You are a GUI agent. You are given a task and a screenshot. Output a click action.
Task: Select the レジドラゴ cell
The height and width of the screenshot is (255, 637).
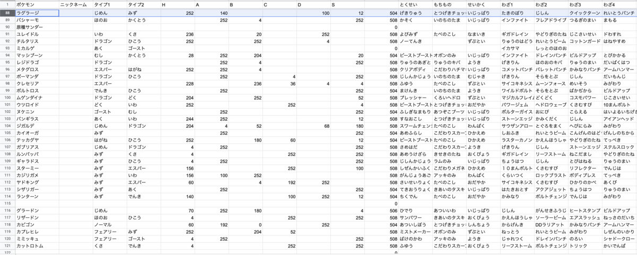pos(37,63)
